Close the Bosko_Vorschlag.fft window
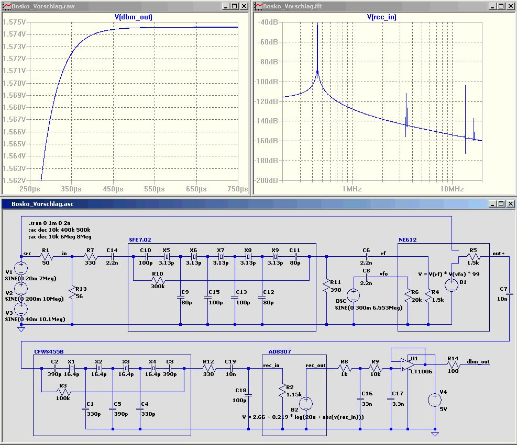This screenshot has height=445, width=517. tap(510, 6)
